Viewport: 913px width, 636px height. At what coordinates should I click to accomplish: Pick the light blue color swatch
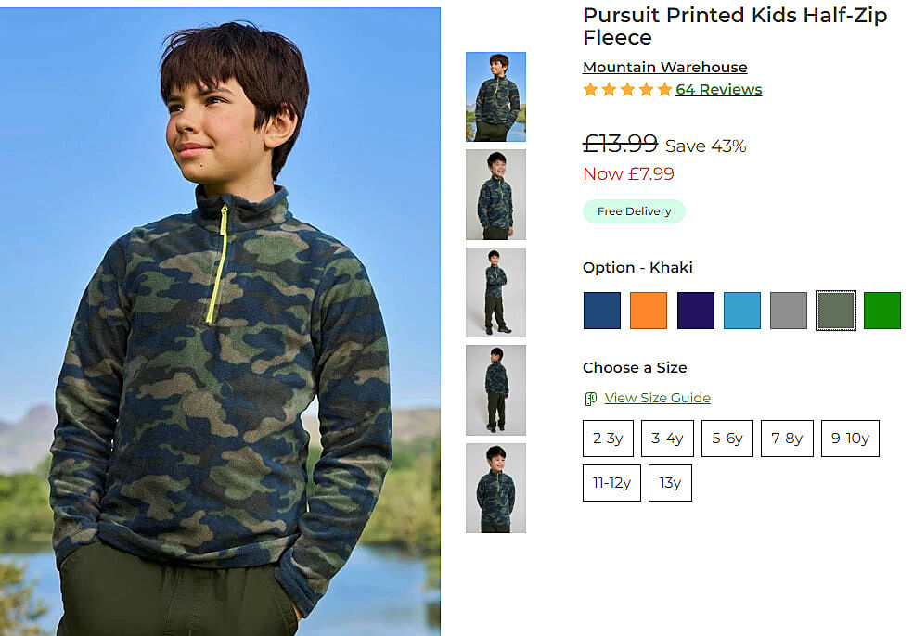pyautogui.click(x=741, y=311)
